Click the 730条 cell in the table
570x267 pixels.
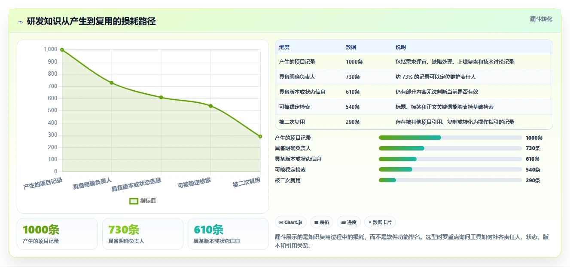(353, 77)
